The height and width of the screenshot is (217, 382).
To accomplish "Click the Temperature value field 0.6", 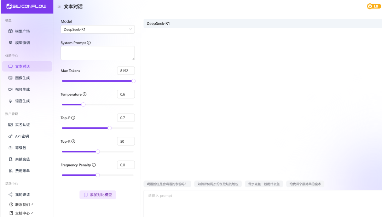I will (126, 94).
